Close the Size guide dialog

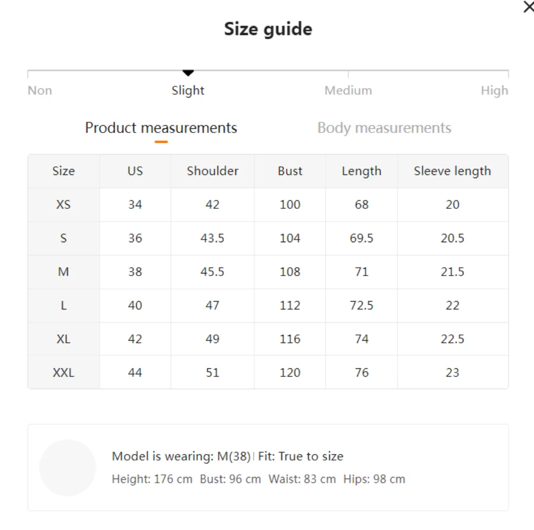[x=528, y=7]
